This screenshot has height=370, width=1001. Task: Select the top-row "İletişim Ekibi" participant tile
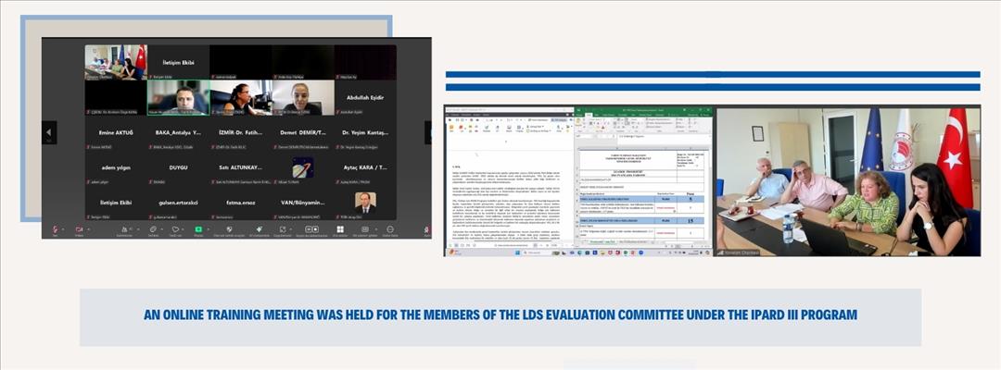(178, 62)
